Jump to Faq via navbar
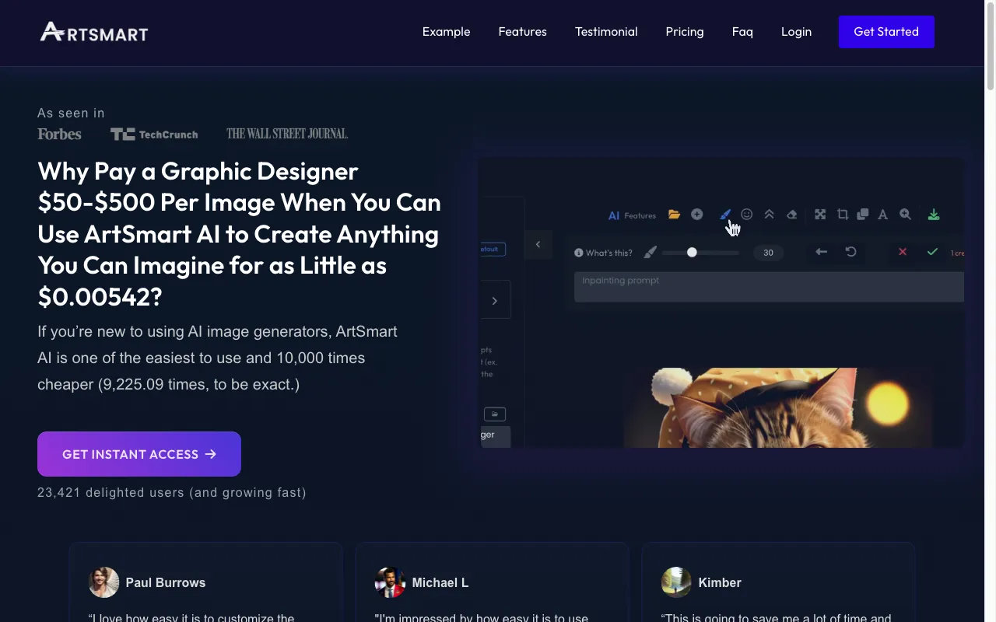The image size is (996, 622). coord(742,32)
